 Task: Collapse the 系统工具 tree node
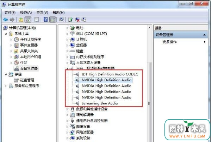coord(6,34)
